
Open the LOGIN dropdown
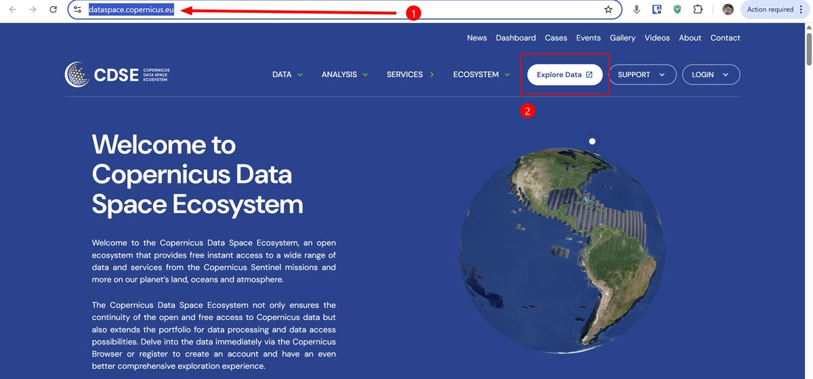[710, 74]
